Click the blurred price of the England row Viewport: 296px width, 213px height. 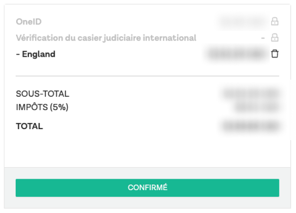point(236,54)
